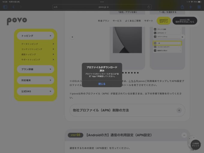Open the 2.0専用チャット chat button
204x153 pixels.
[195, 145]
